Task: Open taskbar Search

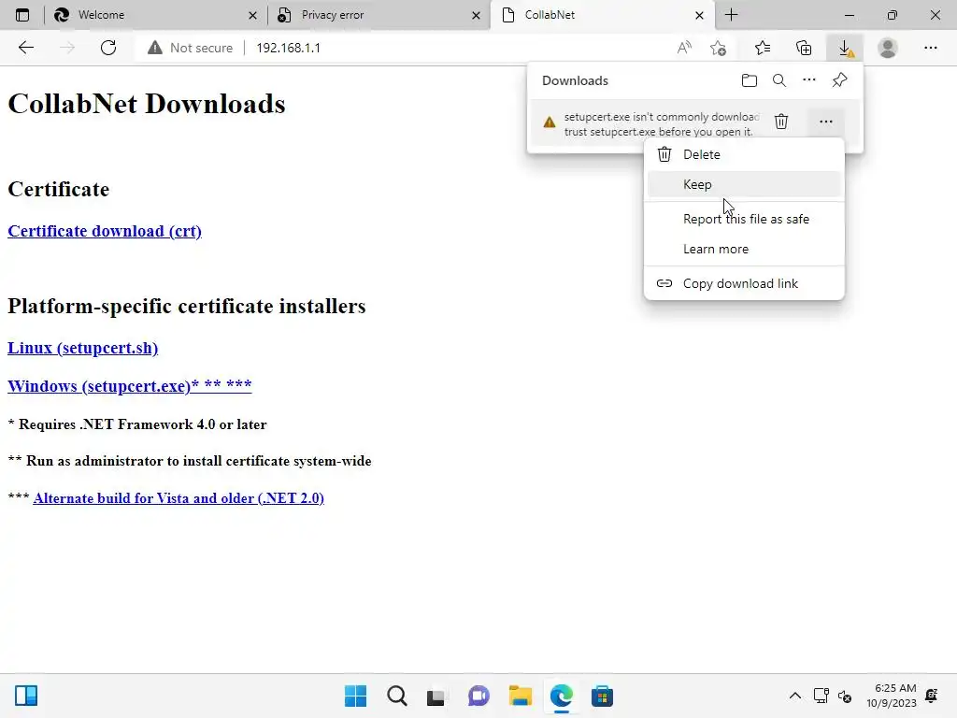Action: 396,696
